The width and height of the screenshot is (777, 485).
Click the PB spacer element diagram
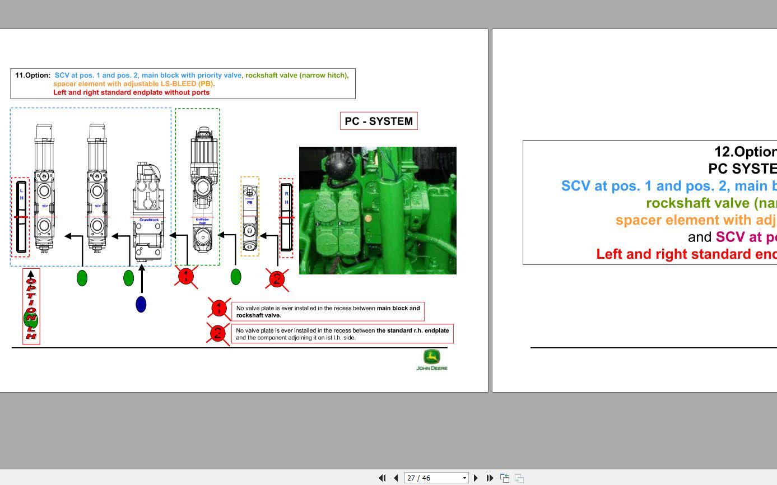pos(250,217)
